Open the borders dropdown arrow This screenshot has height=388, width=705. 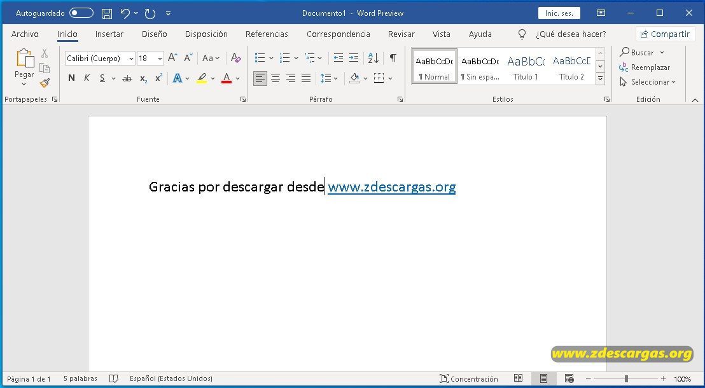coord(390,79)
